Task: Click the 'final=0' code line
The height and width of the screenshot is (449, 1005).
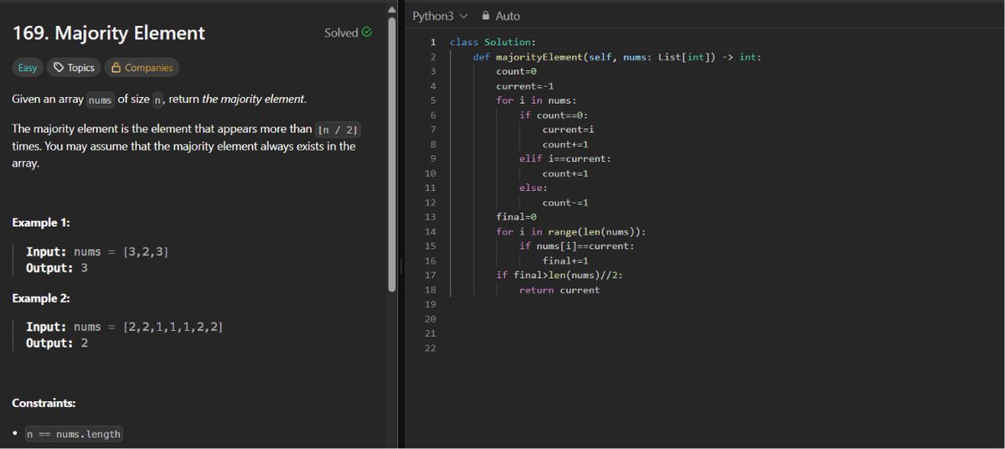Action: (x=516, y=217)
